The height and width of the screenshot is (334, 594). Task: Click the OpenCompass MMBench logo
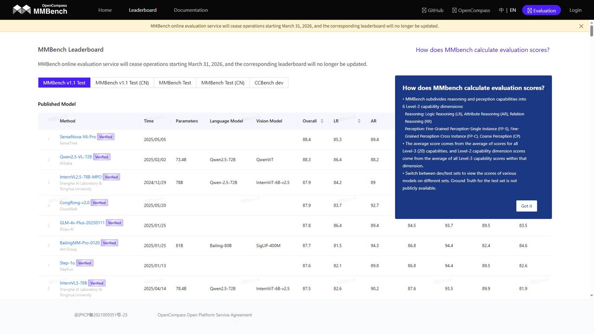click(x=40, y=10)
